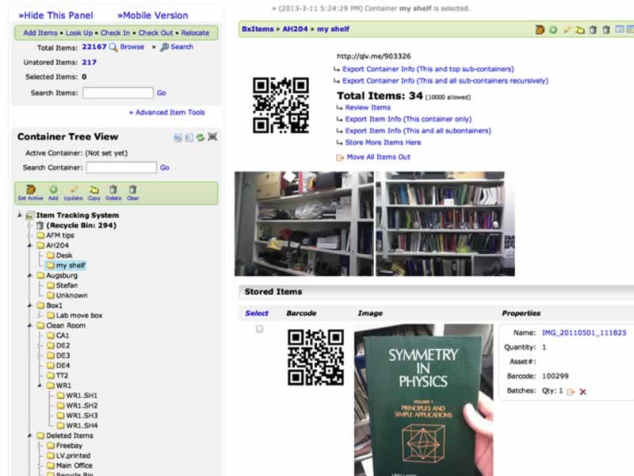Viewport: 634px width, 476px height.
Task: Collapse the AH204 container node
Action: (x=29, y=245)
